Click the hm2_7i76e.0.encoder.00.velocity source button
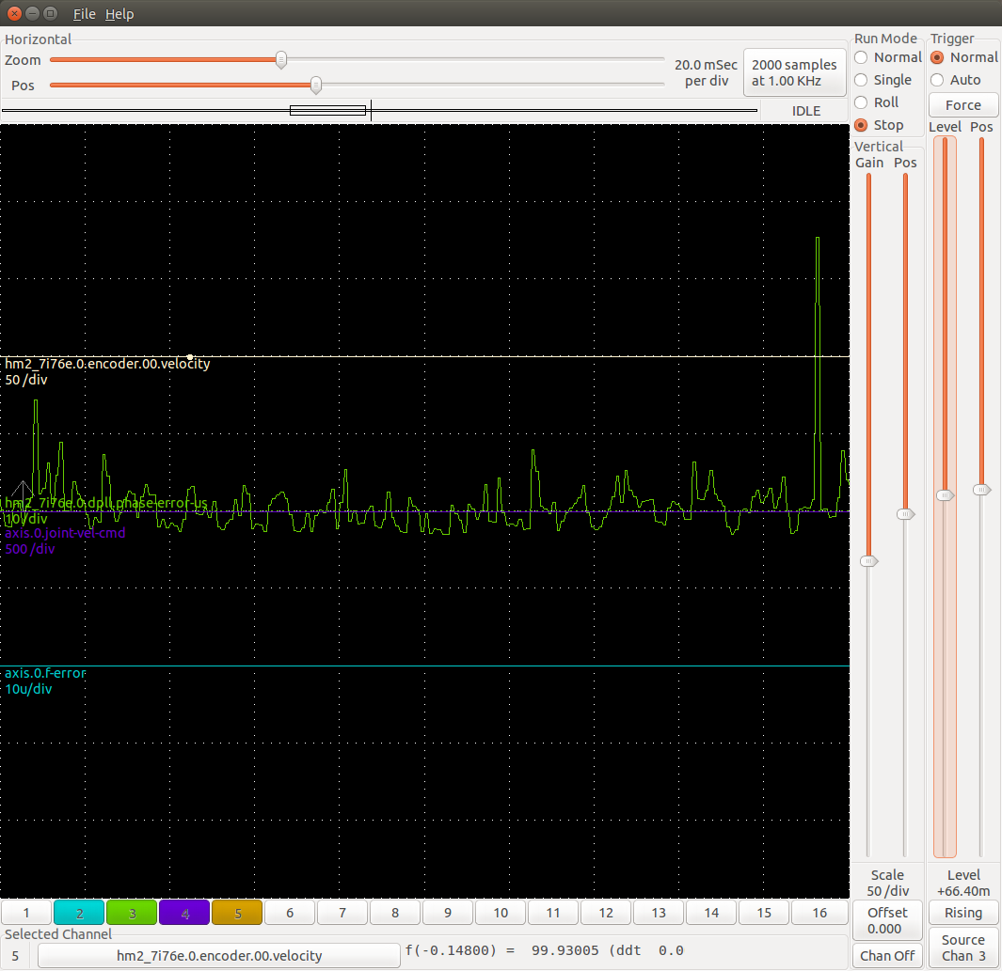This screenshot has width=1002, height=971. pos(219,956)
